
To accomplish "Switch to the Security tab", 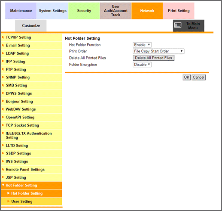I will point(84,11).
